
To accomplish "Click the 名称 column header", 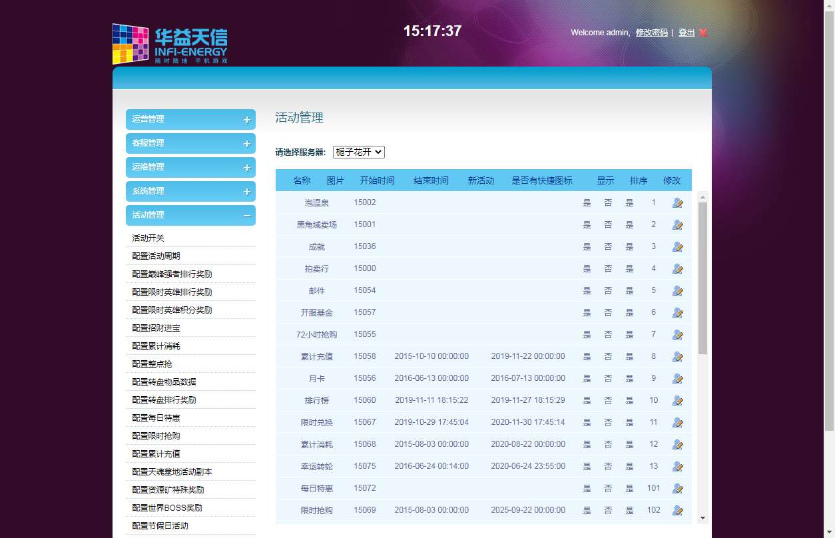I will (302, 180).
